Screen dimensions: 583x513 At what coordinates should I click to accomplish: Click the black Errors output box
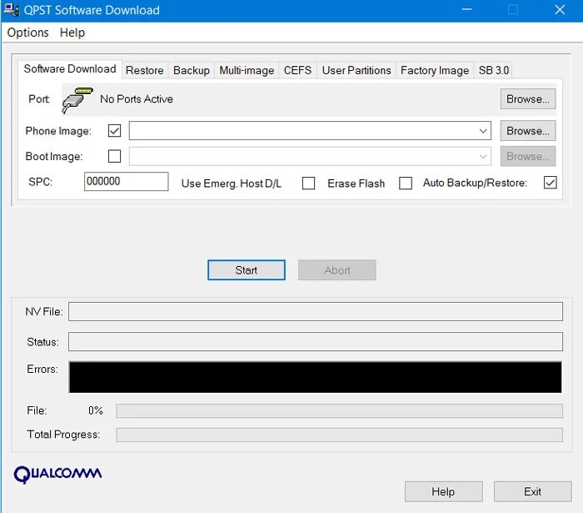[x=316, y=377]
